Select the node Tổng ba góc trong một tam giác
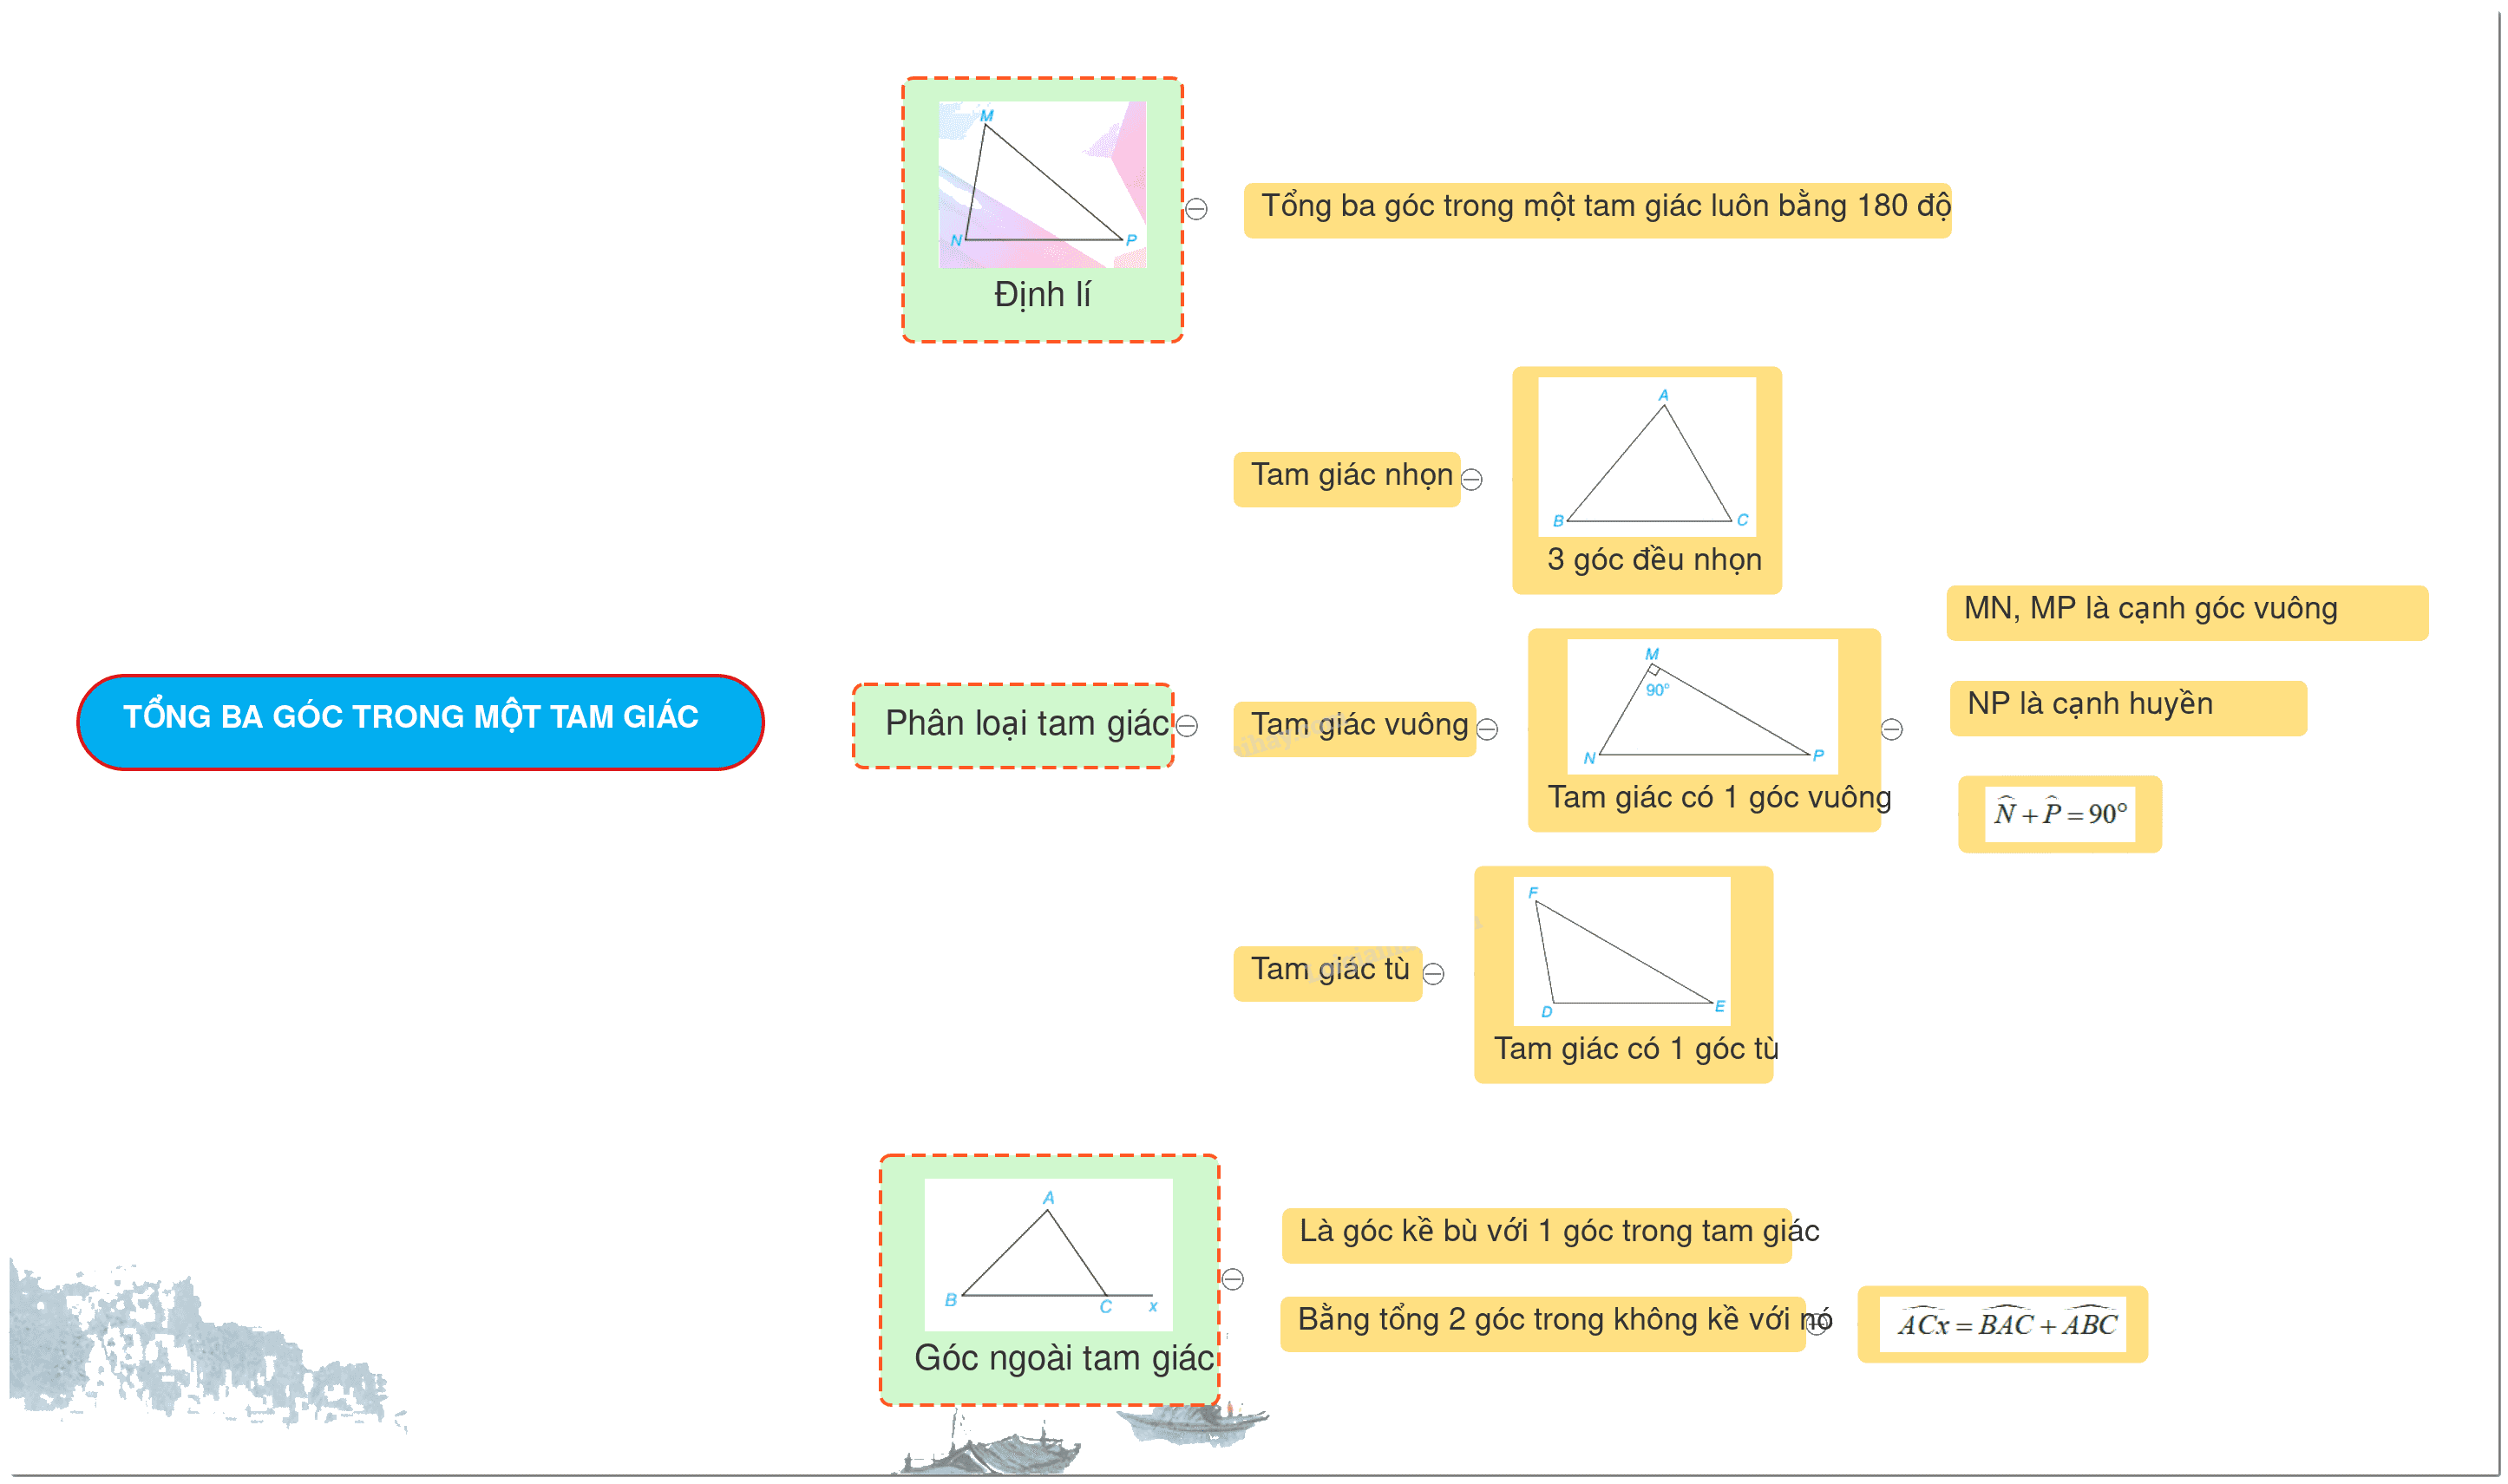Viewport: 2508px width, 1484px height. (x=1598, y=210)
